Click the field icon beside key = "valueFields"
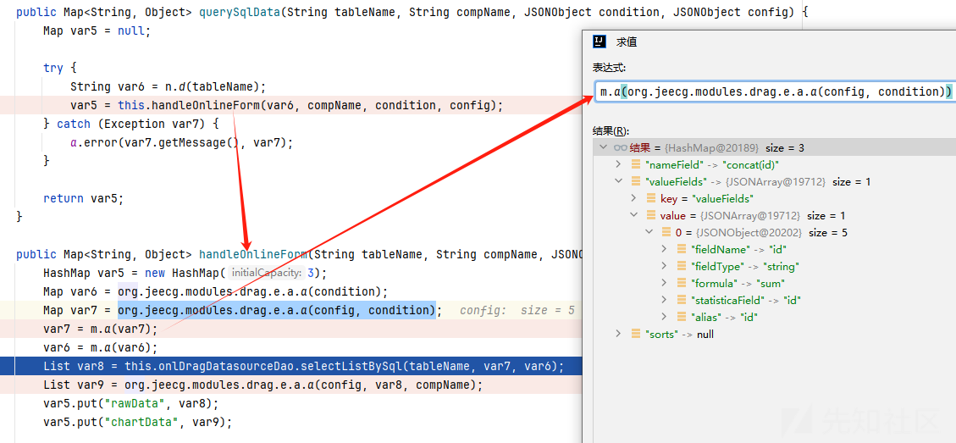The height and width of the screenshot is (443, 956). click(651, 198)
